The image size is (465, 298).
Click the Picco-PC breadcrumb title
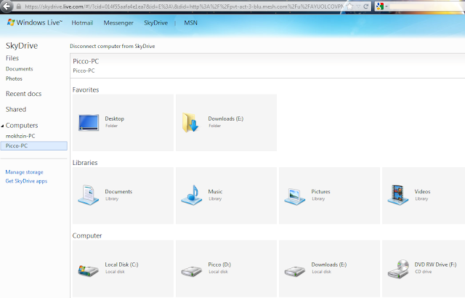[x=86, y=61]
